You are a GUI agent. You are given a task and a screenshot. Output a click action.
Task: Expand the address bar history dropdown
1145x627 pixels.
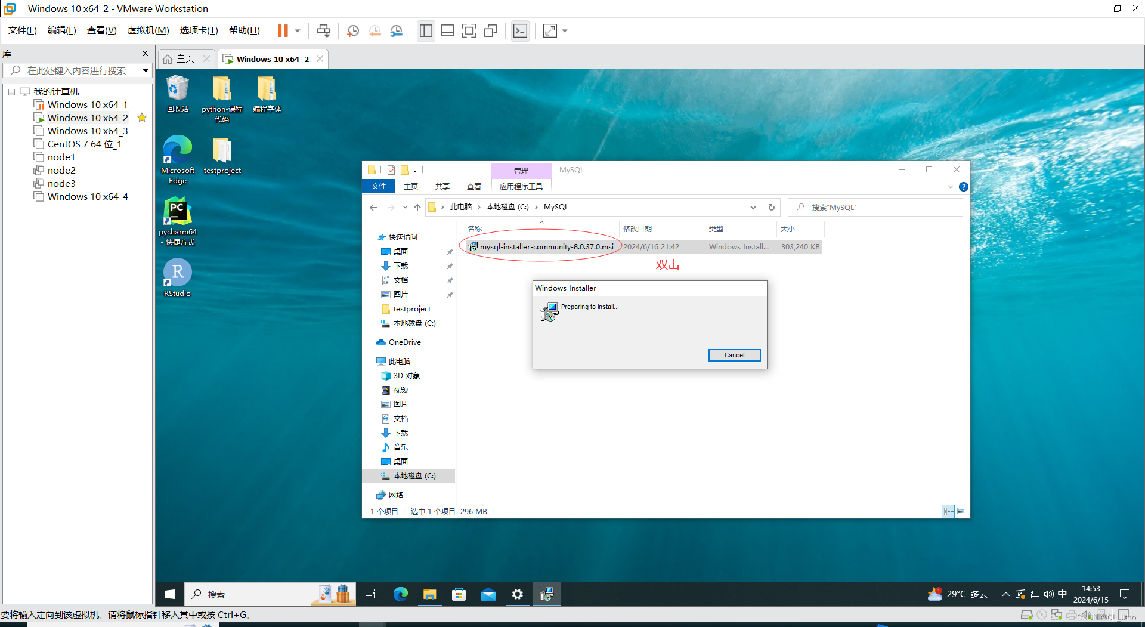pyautogui.click(x=753, y=207)
